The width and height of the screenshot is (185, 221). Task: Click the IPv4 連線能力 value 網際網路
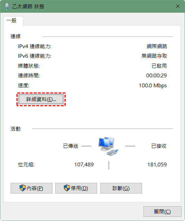157,46
